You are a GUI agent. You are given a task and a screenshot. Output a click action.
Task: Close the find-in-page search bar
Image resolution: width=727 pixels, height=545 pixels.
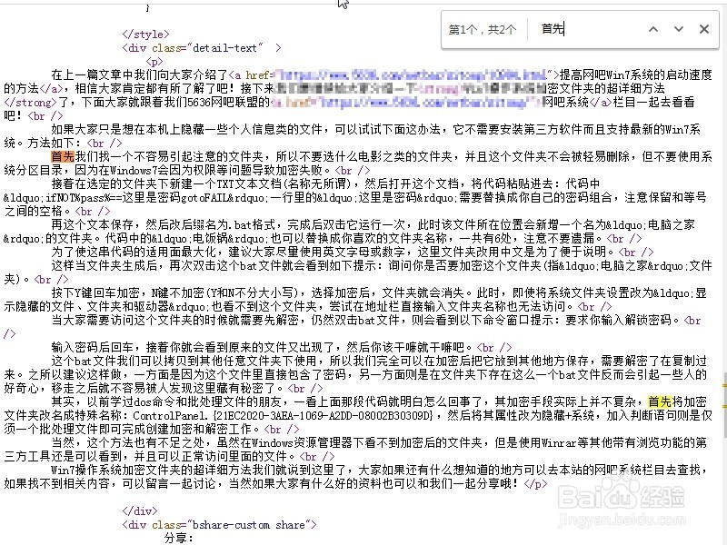(704, 29)
